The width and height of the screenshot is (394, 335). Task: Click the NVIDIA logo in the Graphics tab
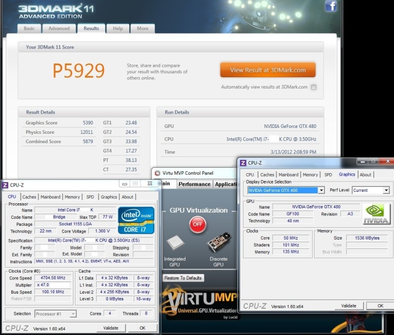click(x=376, y=214)
